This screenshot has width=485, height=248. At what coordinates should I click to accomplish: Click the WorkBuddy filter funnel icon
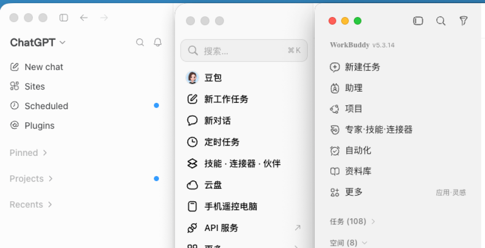463,21
